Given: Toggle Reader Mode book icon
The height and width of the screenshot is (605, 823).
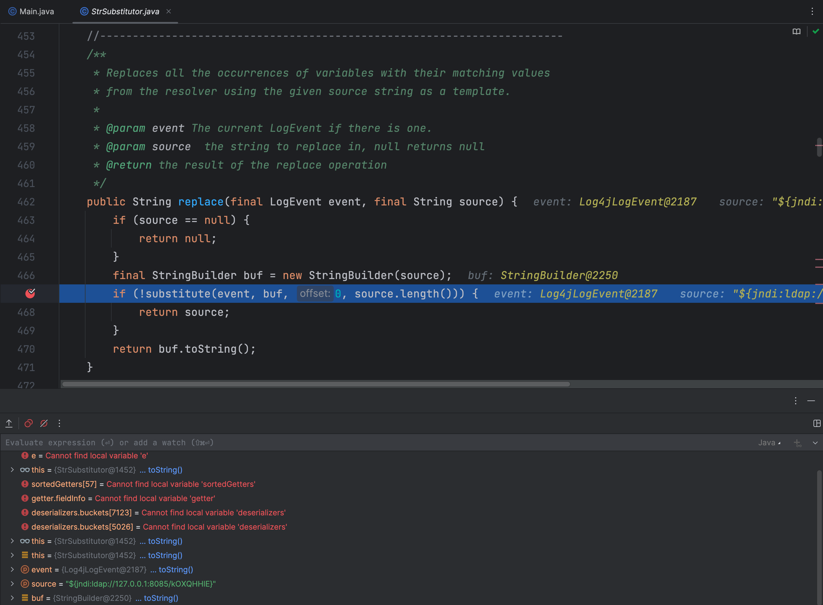Looking at the screenshot, I should click(796, 32).
